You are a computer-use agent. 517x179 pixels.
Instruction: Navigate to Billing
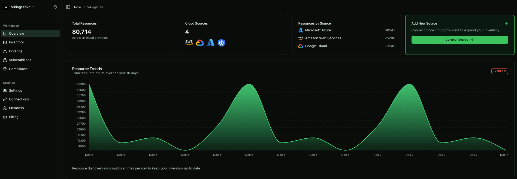click(x=14, y=117)
